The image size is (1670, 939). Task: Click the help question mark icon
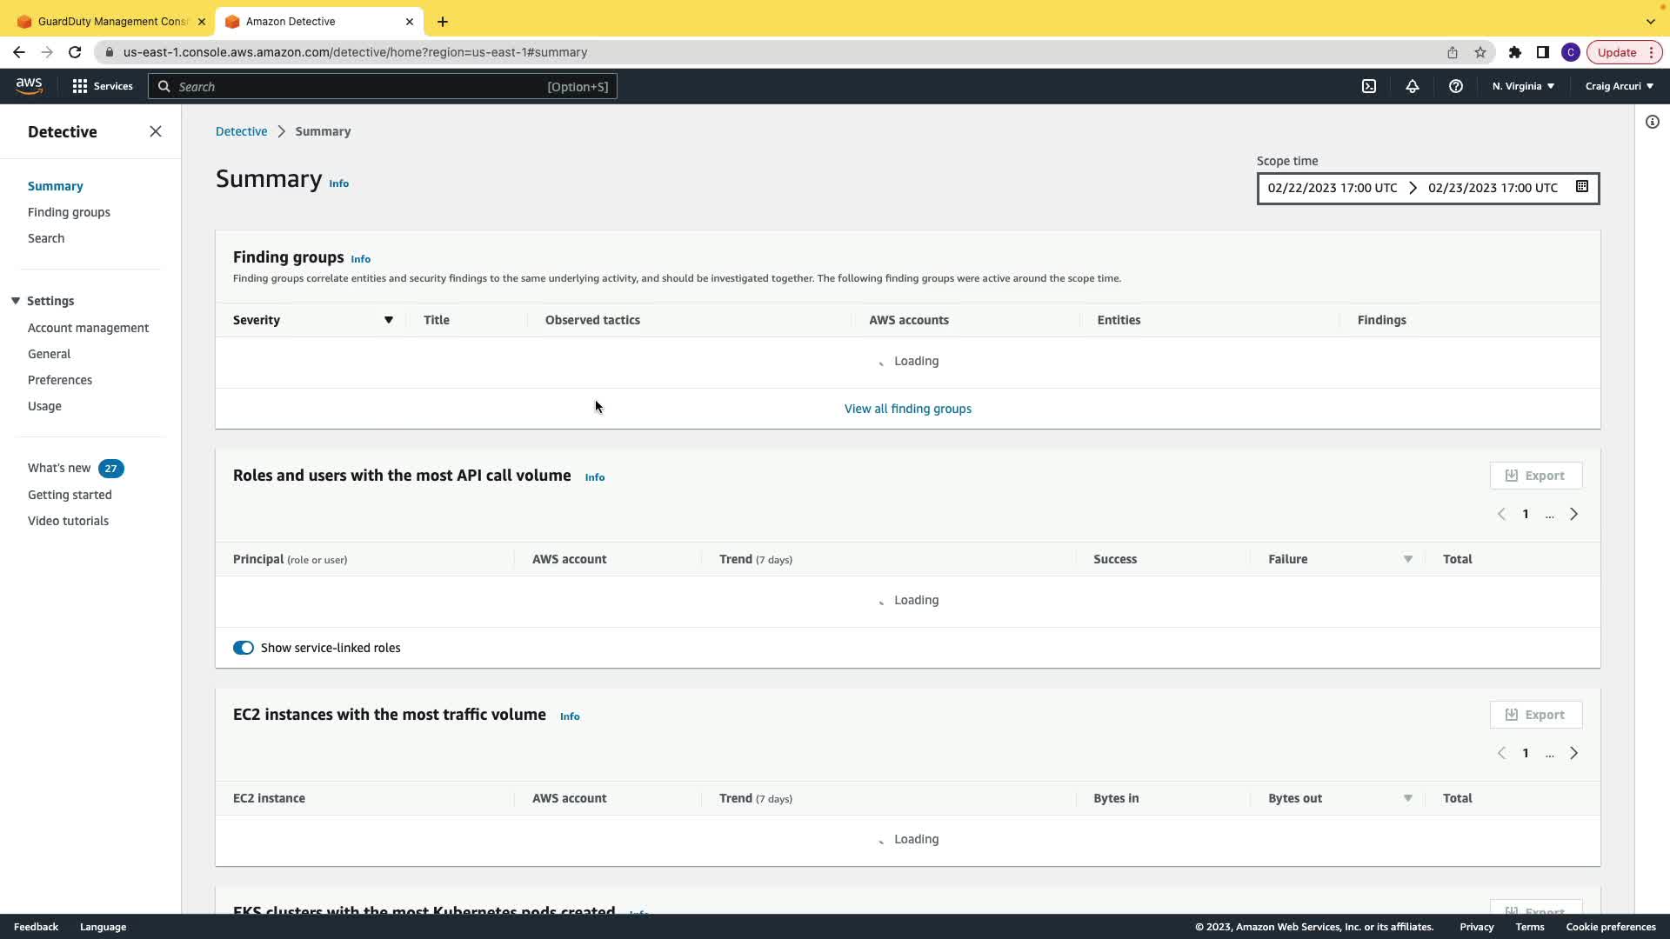coord(1456,86)
